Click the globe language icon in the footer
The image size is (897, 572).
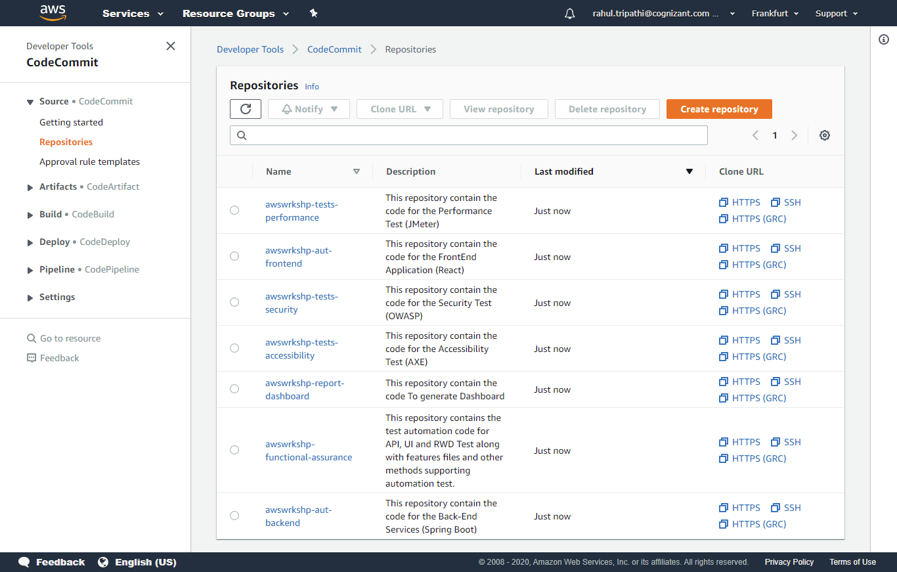point(103,562)
